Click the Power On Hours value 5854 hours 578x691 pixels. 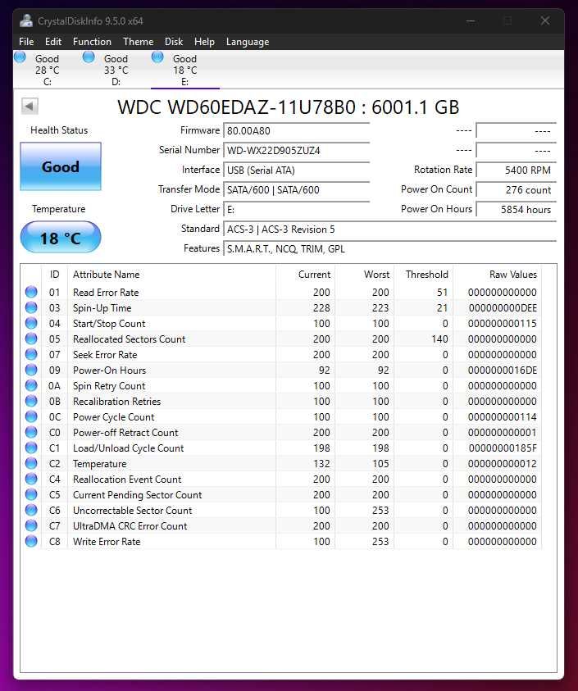point(517,210)
